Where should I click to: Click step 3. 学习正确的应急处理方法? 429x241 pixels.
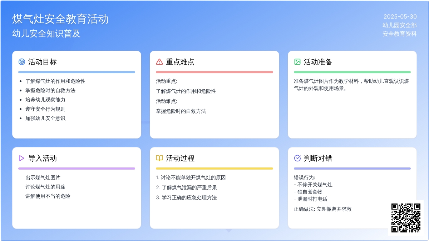click(x=186, y=197)
